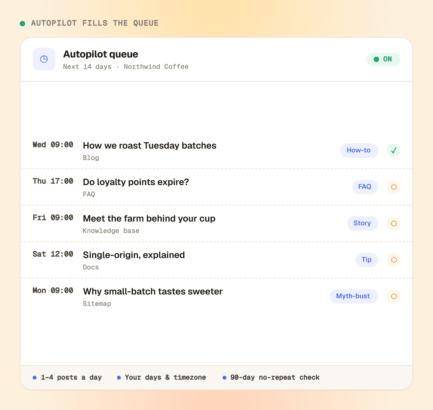Toggle the Autopilot ON switch

(383, 59)
